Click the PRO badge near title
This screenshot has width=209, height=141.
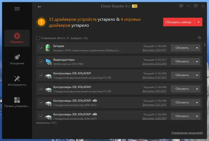click(x=135, y=6)
